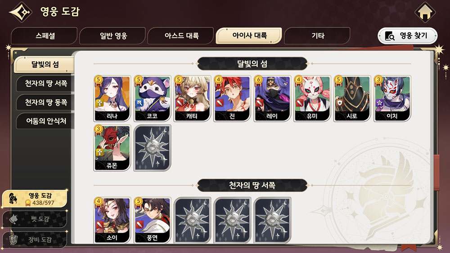The height and width of the screenshot is (253, 450).
Task: Open the 레이 hero portrait
Action: 272,98
